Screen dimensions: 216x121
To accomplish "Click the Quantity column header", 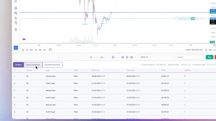I will click(x=187, y=70).
